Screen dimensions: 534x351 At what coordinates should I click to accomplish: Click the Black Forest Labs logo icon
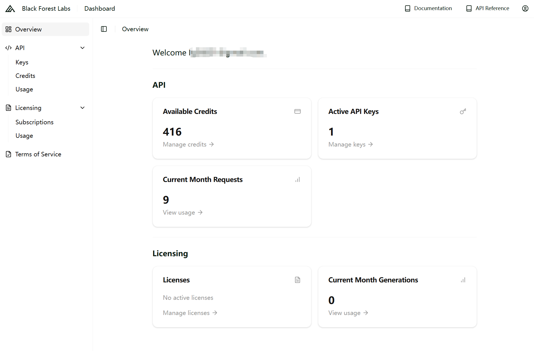pyautogui.click(x=10, y=9)
